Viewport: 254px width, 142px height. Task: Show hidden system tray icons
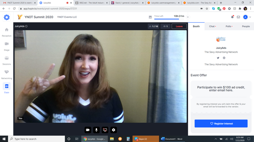point(216,139)
